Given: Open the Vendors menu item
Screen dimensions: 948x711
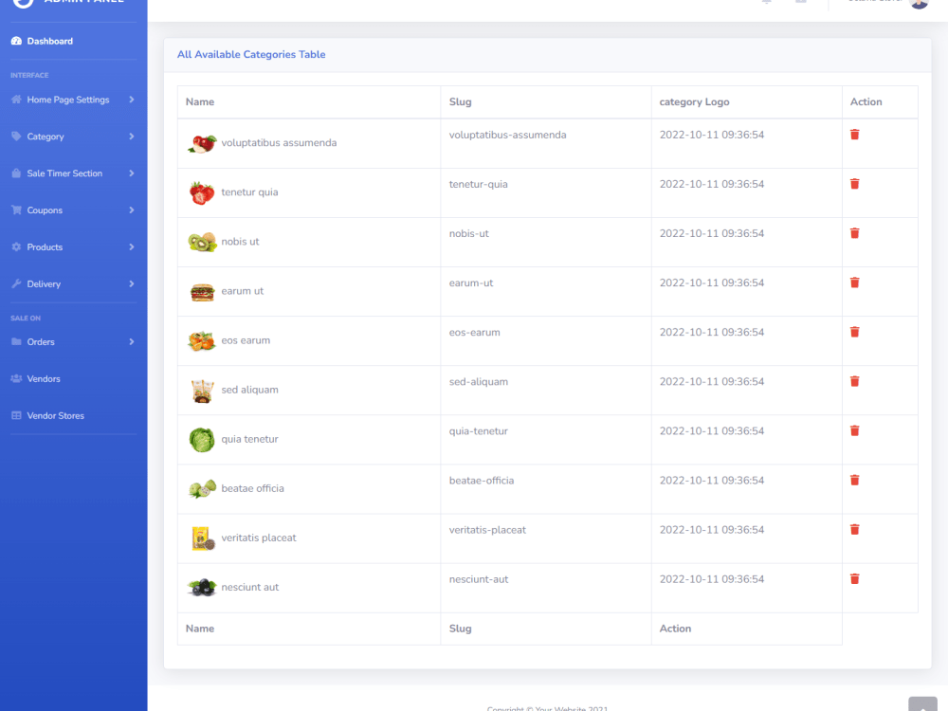Looking at the screenshot, I should (x=73, y=378).
